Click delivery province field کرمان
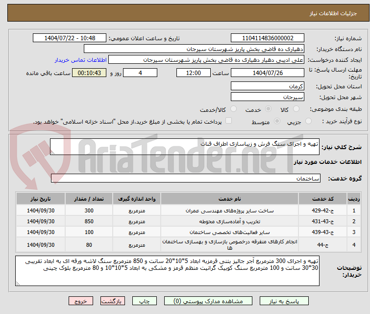370x314 pixels. point(268,86)
